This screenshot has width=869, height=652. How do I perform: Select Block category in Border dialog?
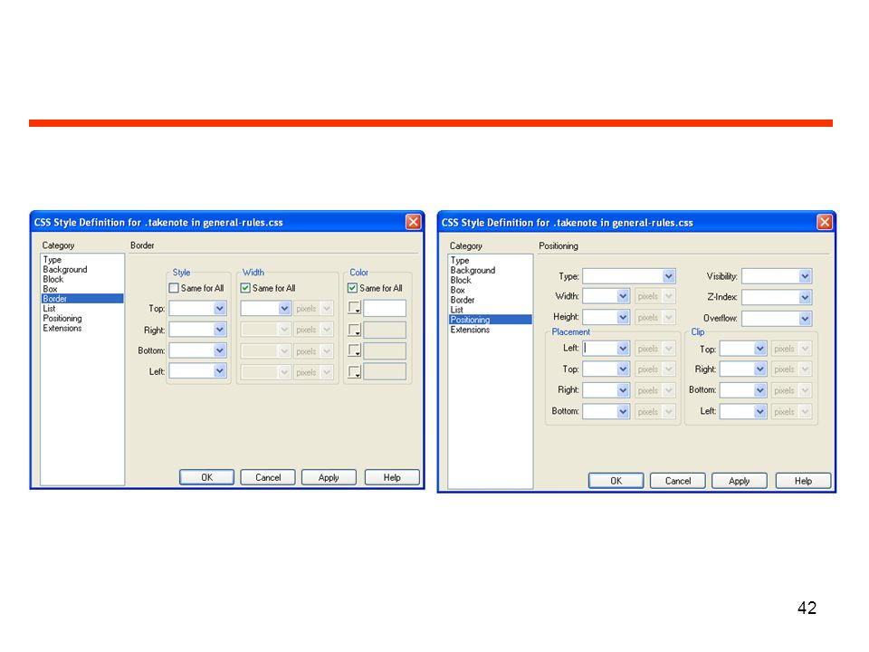coord(53,279)
